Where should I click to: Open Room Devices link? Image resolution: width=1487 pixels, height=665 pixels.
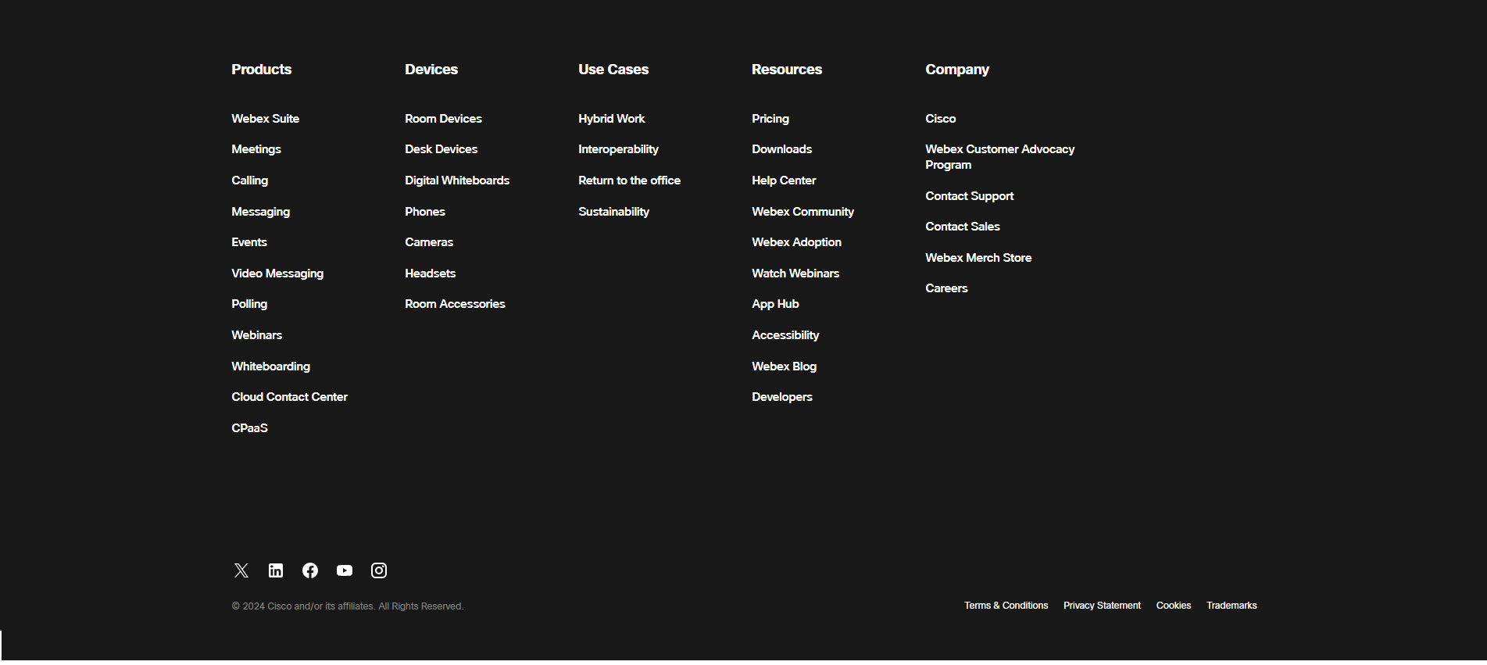pos(444,119)
